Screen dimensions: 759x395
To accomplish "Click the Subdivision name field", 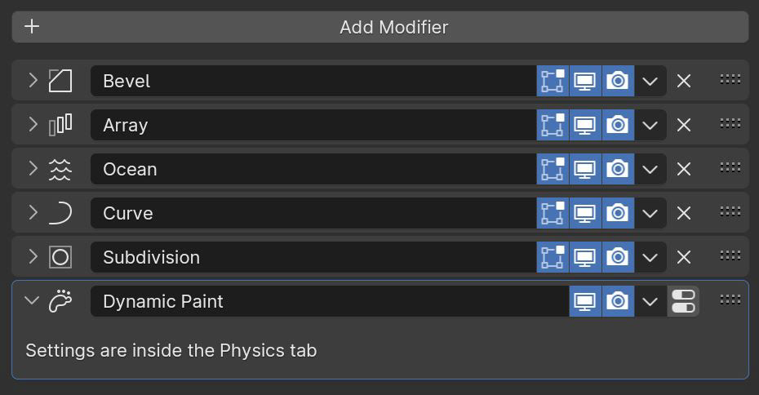I will (313, 257).
